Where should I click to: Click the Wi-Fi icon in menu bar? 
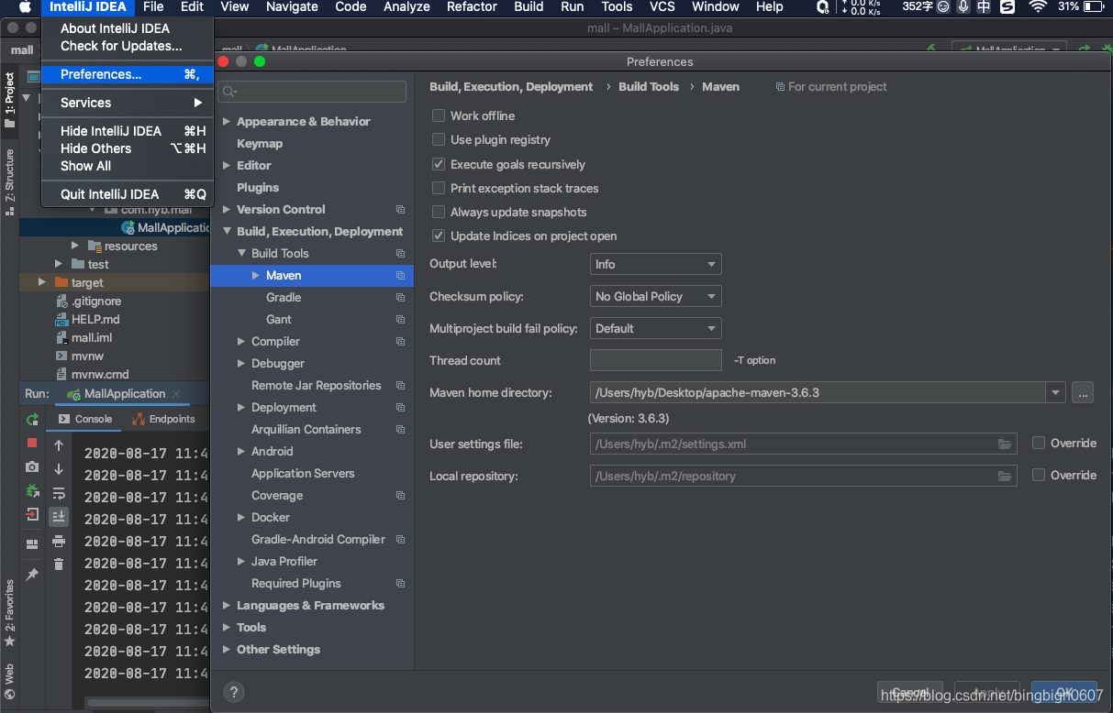[x=1039, y=7]
